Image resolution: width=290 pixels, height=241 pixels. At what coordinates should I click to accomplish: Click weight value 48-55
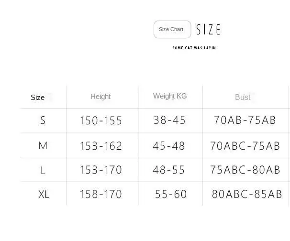point(168,170)
